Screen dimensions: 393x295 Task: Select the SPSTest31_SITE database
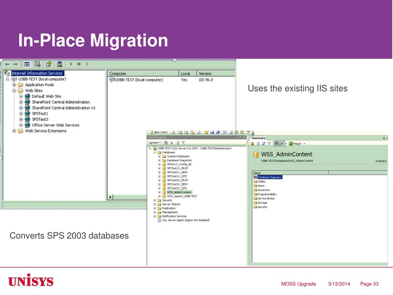[x=177, y=188]
